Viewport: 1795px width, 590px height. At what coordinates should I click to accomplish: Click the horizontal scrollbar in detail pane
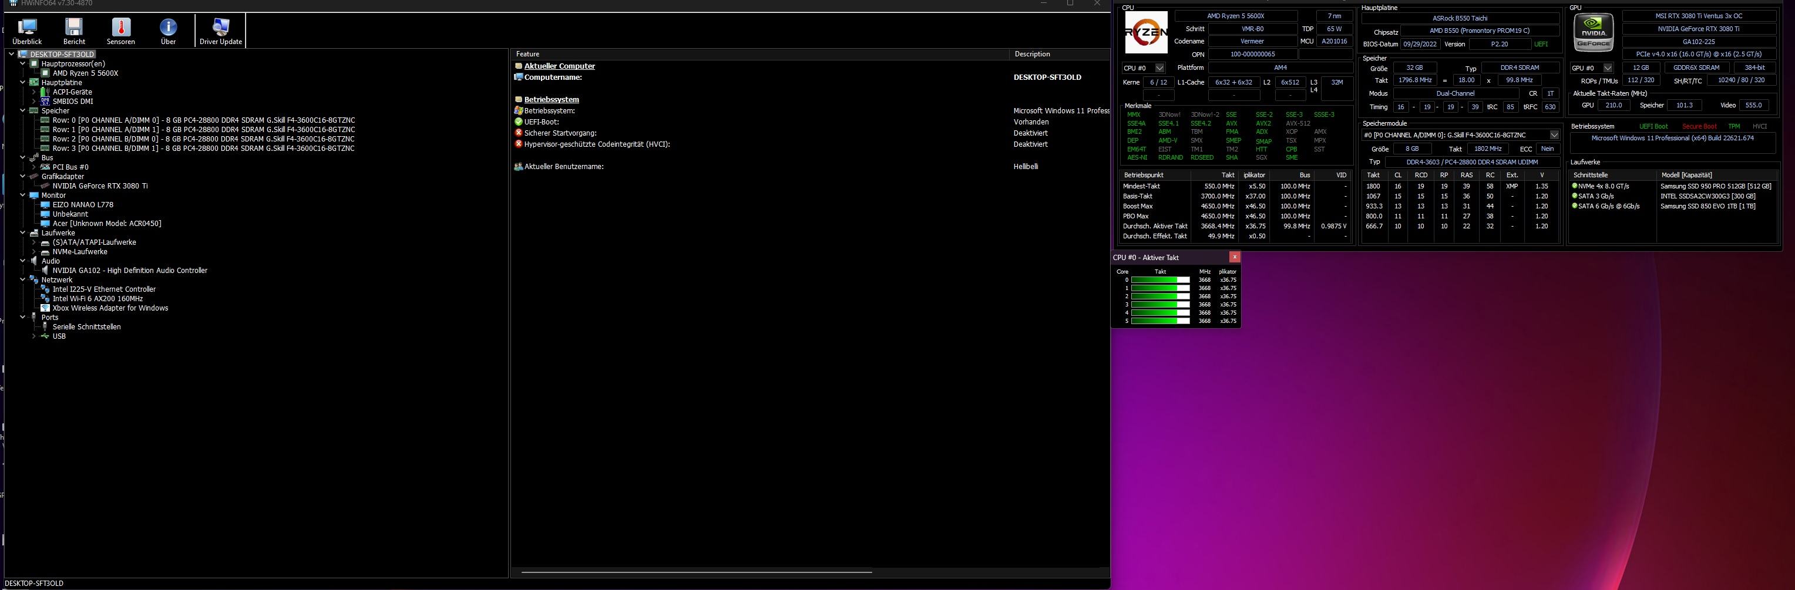697,572
